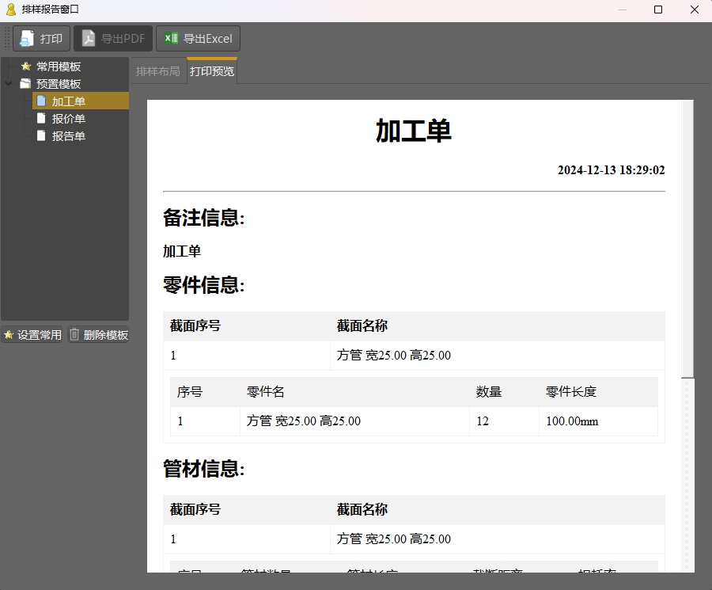This screenshot has width=712, height=590.
Task: Switch to the 排样布局 tab
Action: click(x=157, y=71)
